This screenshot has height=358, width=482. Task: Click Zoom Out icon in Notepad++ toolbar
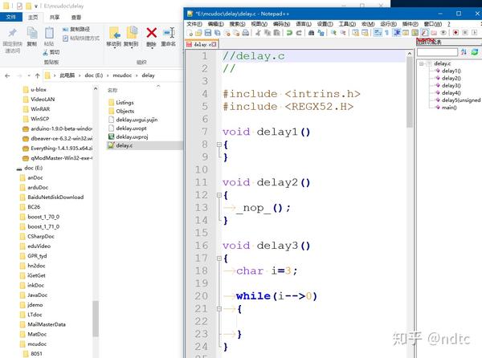pos(343,33)
